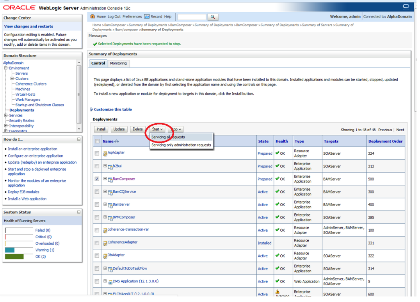Click the green success checkmark in Messages
Screen dimensions: 420x302
pyautogui.click(x=95, y=44)
